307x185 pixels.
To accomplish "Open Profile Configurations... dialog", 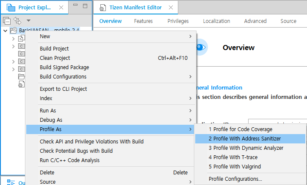I will 235,179.
